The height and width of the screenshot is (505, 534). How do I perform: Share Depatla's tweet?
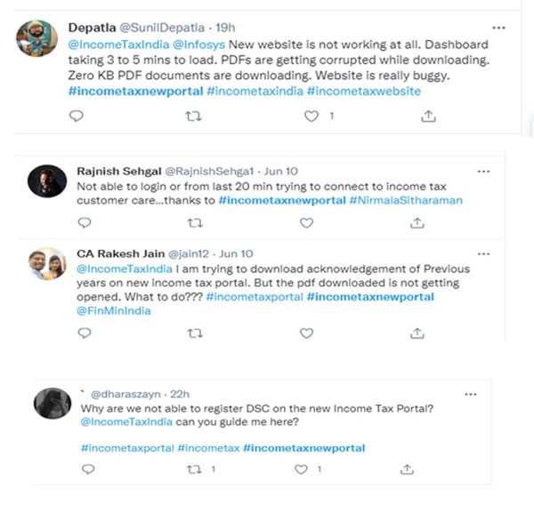(x=428, y=116)
